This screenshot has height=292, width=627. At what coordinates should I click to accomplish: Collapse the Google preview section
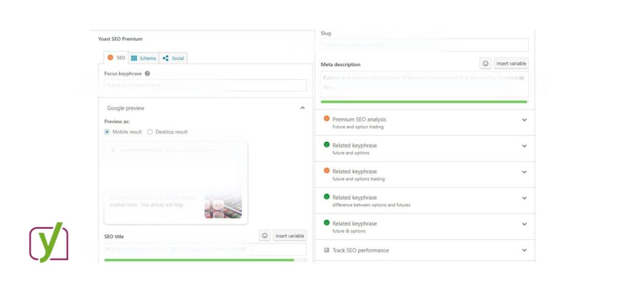pos(302,108)
